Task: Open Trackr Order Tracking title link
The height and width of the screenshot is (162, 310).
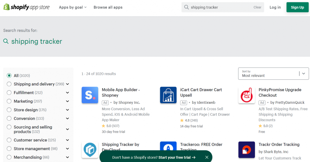Action: pyautogui.click(x=279, y=145)
